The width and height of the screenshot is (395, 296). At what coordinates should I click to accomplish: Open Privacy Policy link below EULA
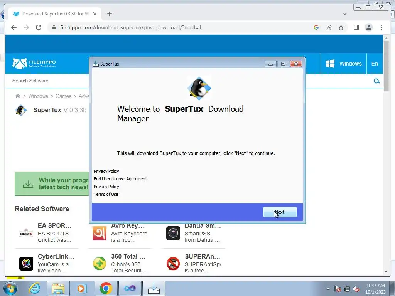pos(106,187)
